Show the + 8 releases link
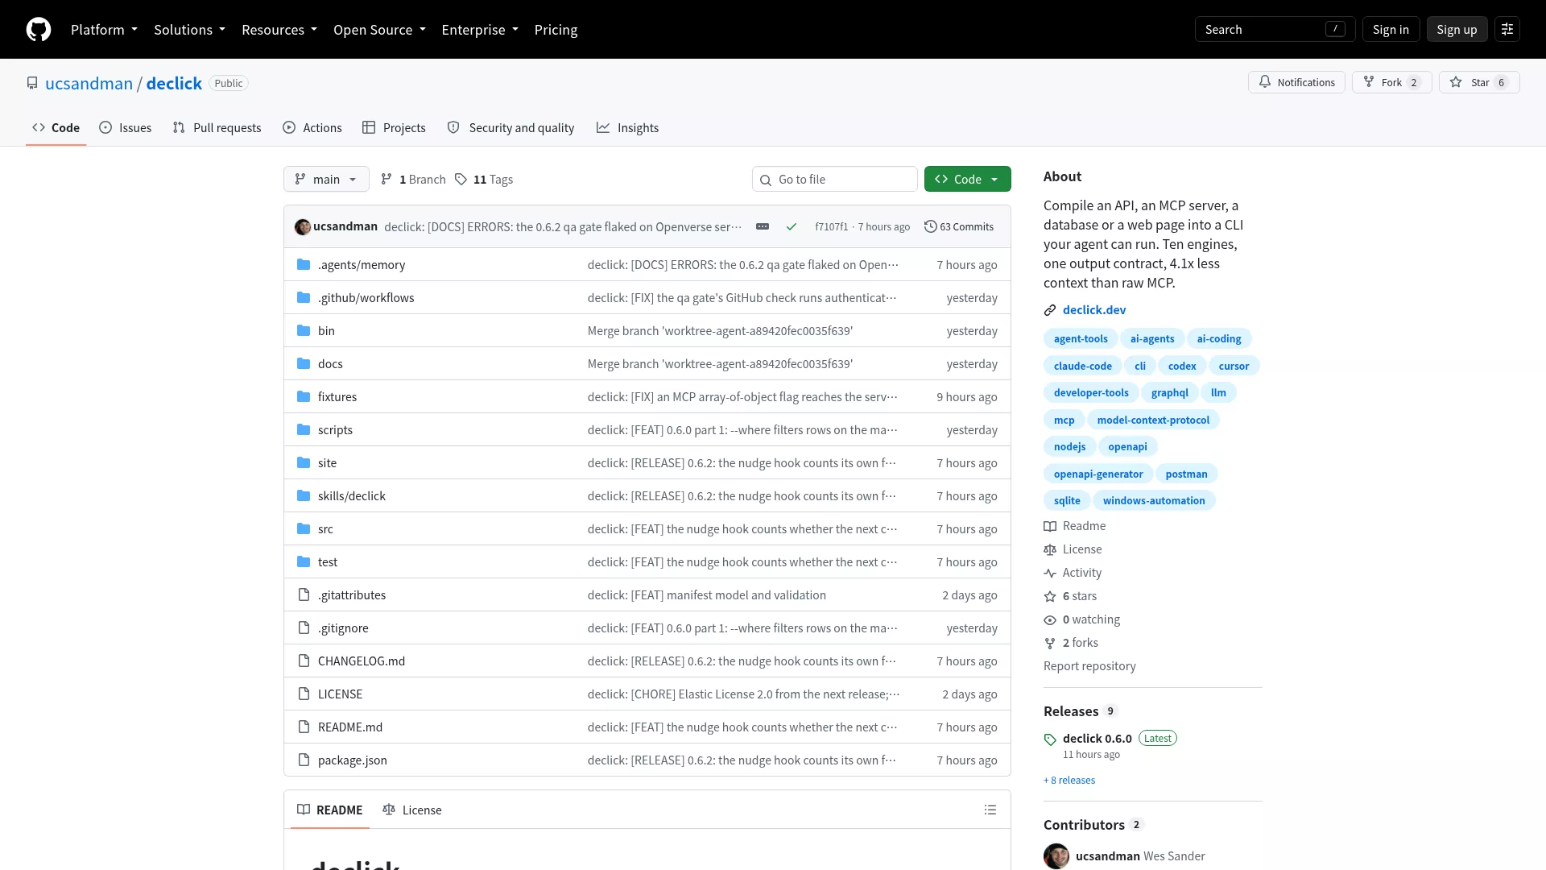 coord(1069,781)
